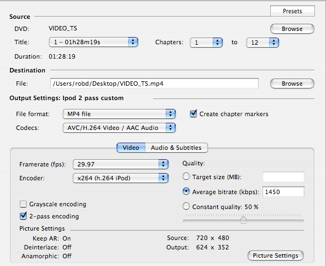This screenshot has height=266, width=326.
Task: Open Picture Settings button
Action: click(x=276, y=255)
